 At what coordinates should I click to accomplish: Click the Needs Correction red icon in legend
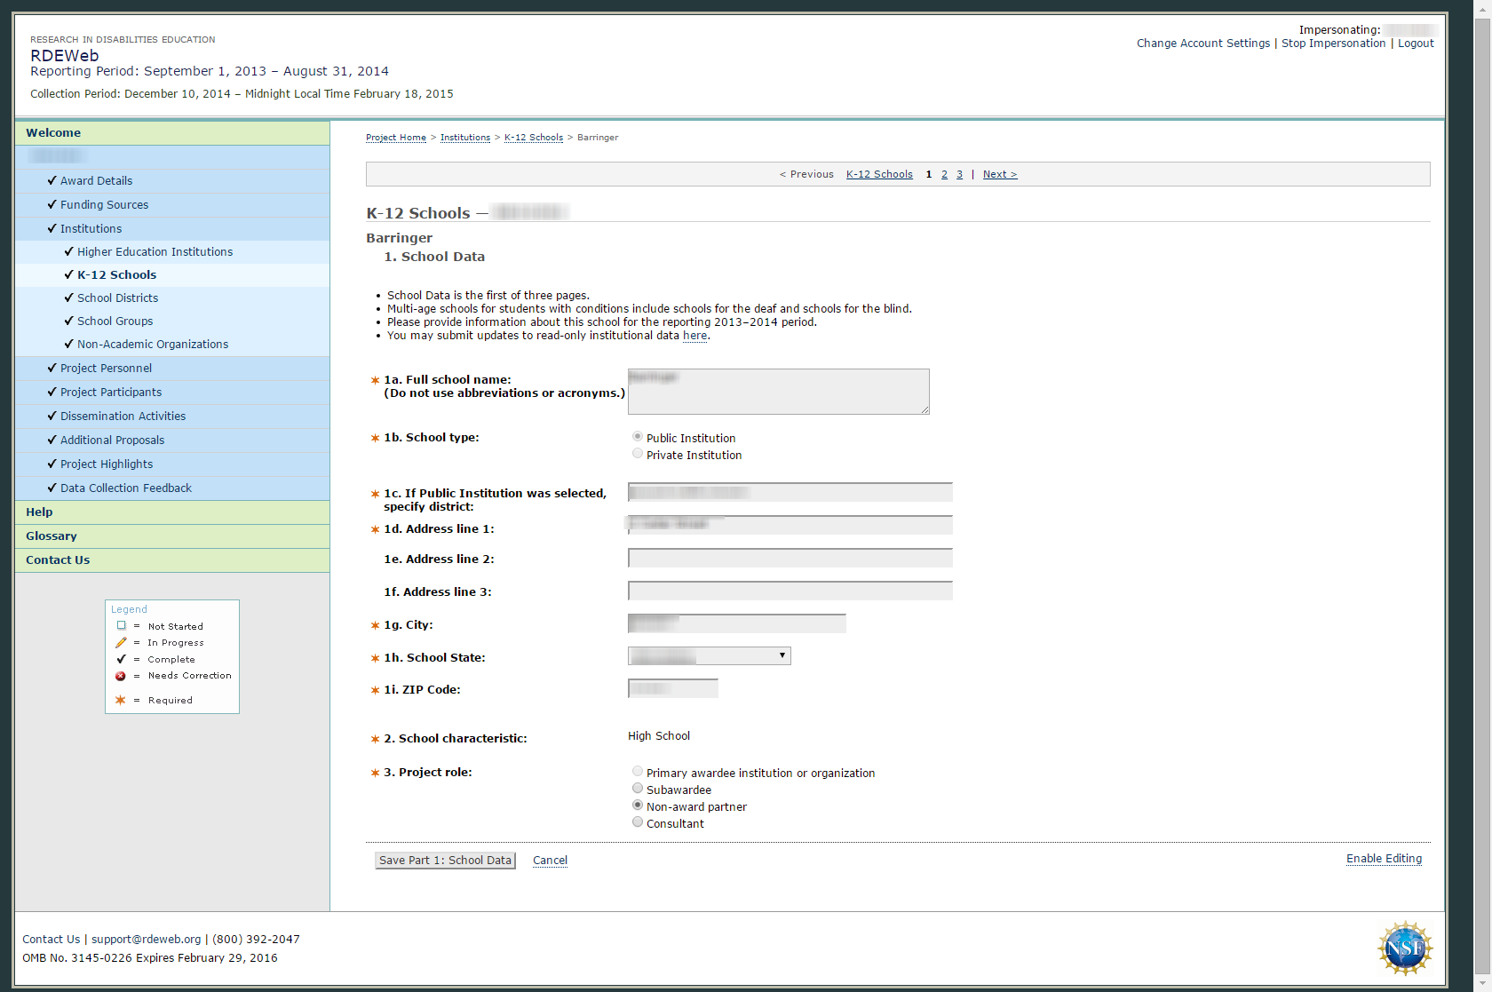click(x=121, y=676)
